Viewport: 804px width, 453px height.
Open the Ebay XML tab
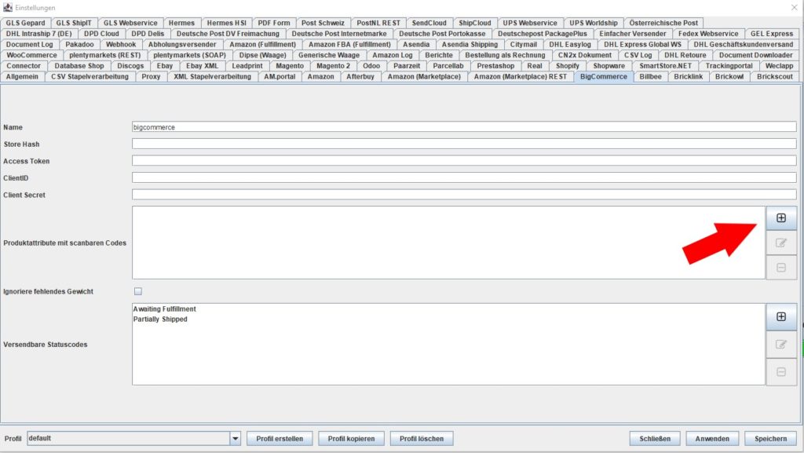[x=202, y=66]
